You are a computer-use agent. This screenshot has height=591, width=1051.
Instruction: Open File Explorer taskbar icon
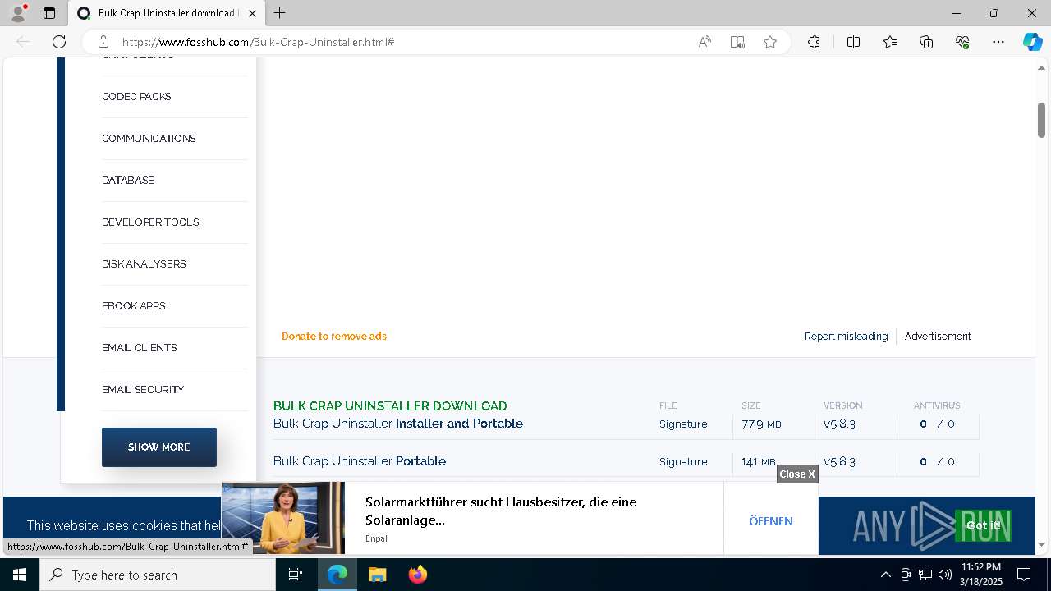click(377, 575)
